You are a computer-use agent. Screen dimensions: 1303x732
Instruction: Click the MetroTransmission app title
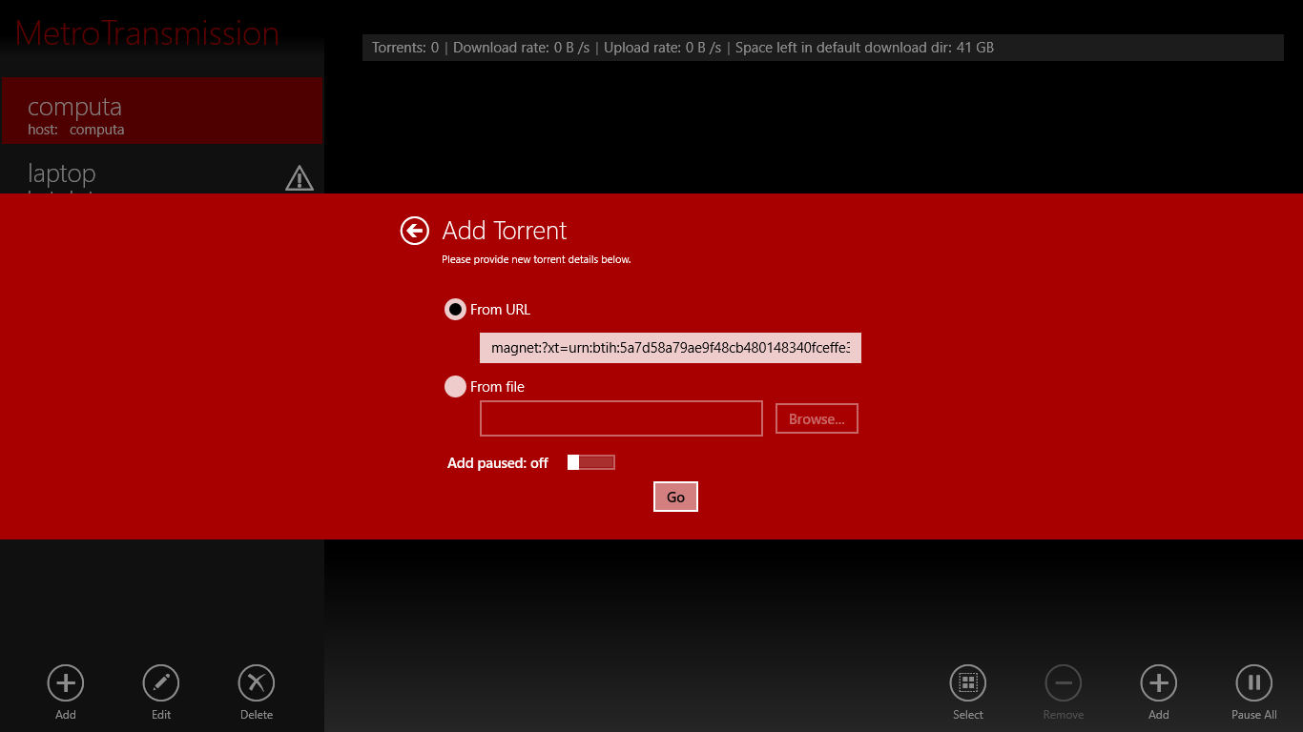coord(147,33)
